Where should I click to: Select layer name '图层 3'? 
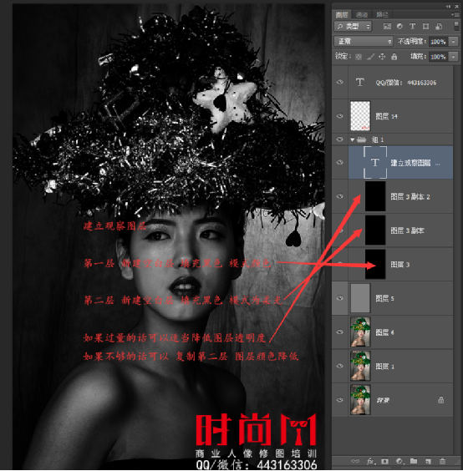(x=399, y=265)
